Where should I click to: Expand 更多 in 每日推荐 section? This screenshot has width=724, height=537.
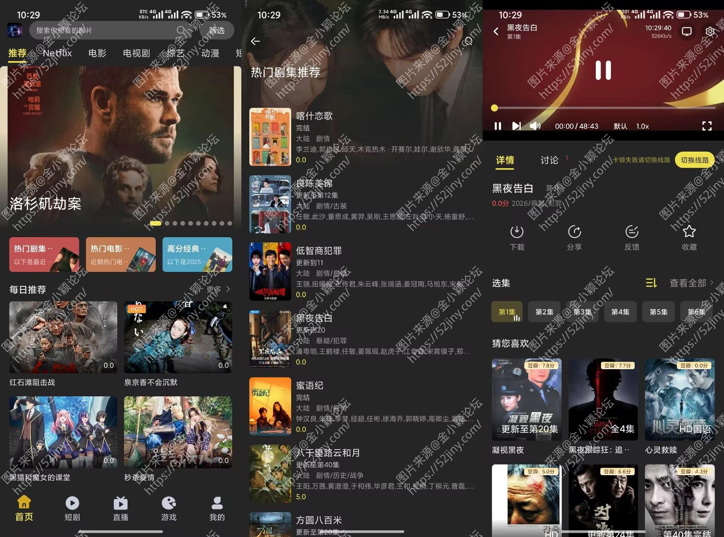218,289
